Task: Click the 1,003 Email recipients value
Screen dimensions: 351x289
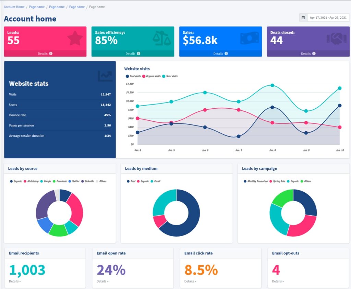Action: pyautogui.click(x=27, y=270)
